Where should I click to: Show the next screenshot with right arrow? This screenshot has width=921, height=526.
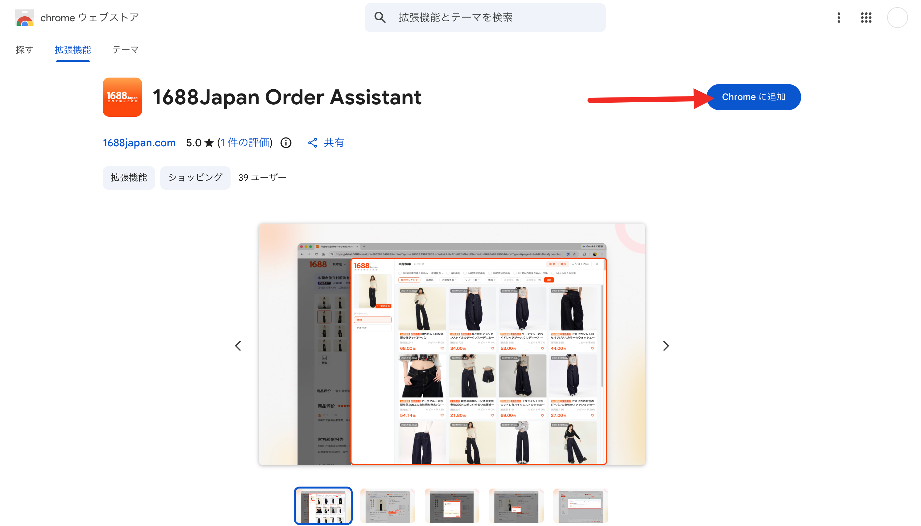click(x=666, y=346)
